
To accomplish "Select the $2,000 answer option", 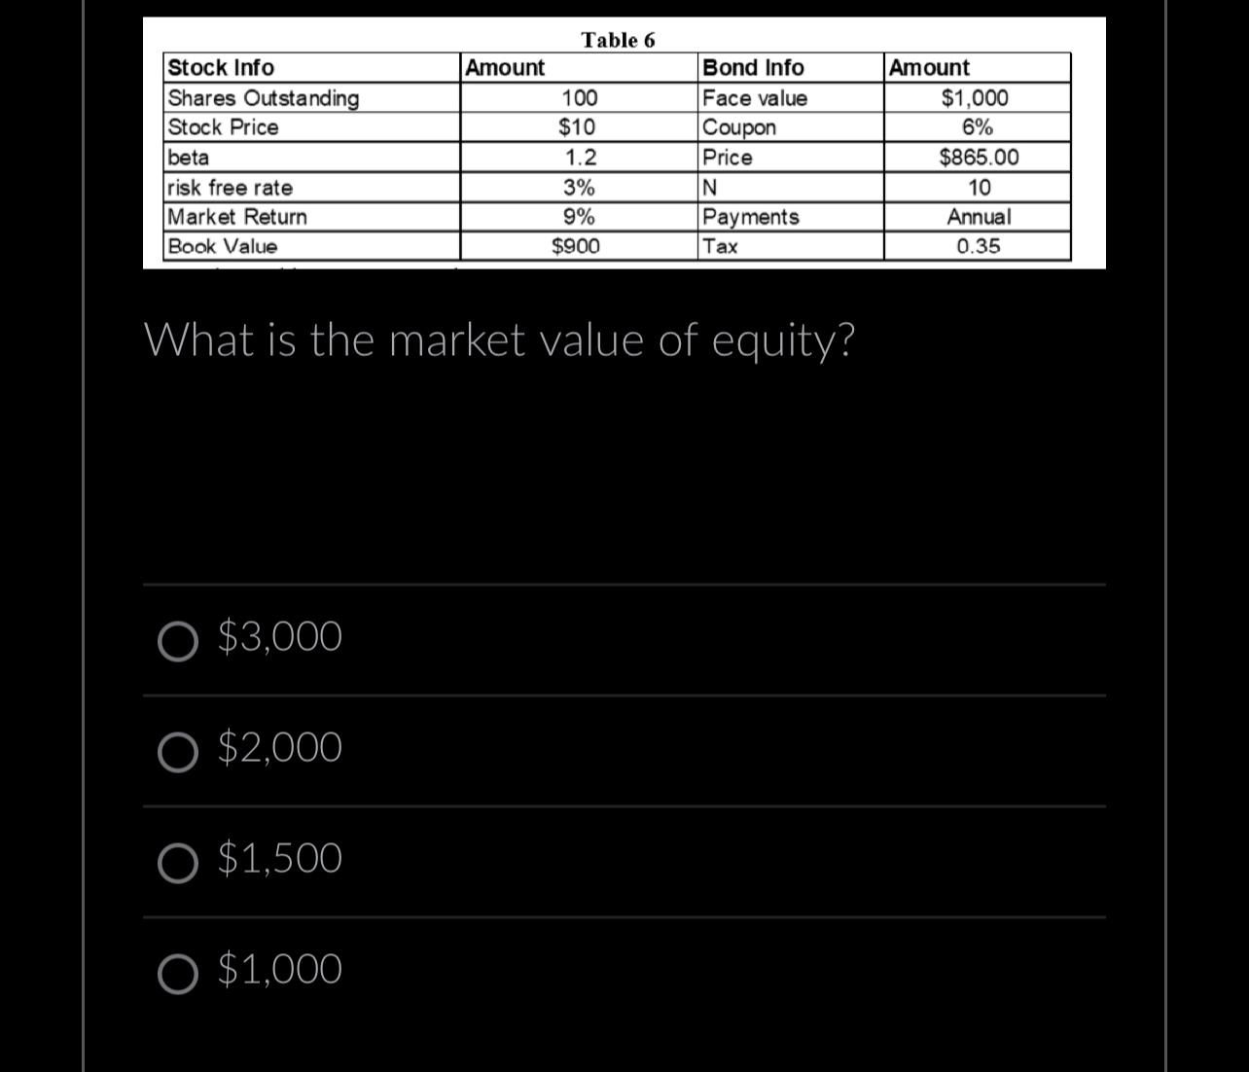I will (179, 750).
